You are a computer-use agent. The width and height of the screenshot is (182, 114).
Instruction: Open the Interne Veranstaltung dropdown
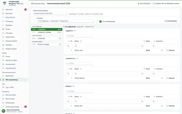pos(50,13)
